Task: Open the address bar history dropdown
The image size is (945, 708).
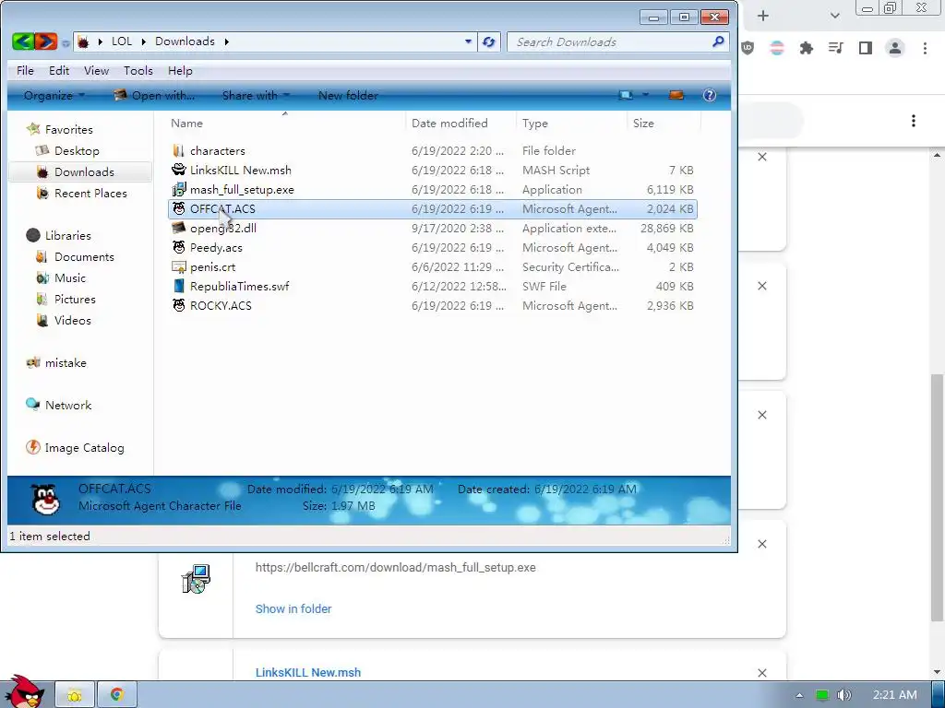Action: (468, 41)
